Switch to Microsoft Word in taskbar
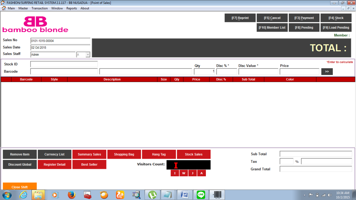Image resolution: width=356 pixels, height=200 pixels. pos(185,195)
